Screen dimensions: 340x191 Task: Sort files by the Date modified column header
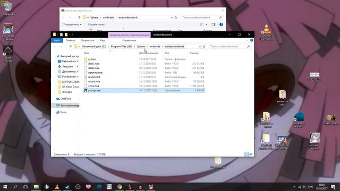click(149, 53)
